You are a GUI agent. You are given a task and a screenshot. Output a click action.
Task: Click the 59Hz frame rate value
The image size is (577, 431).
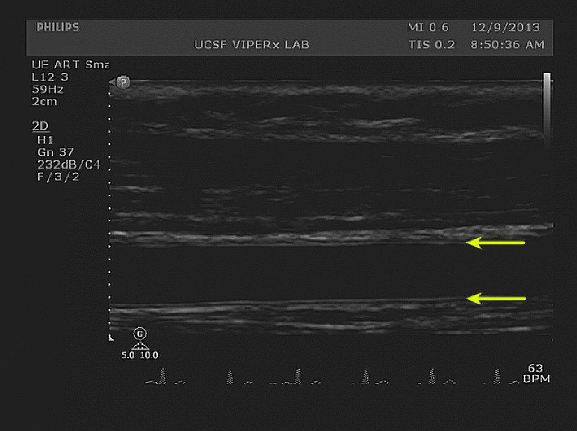(48, 89)
